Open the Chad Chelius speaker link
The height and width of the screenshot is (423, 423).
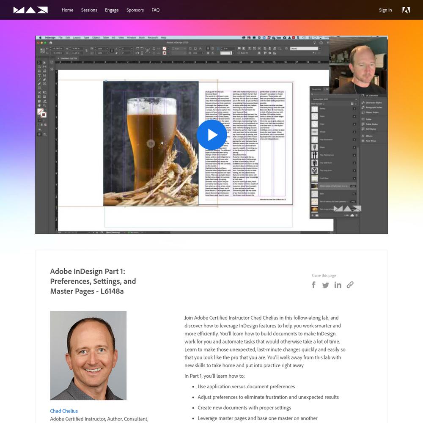(64, 411)
